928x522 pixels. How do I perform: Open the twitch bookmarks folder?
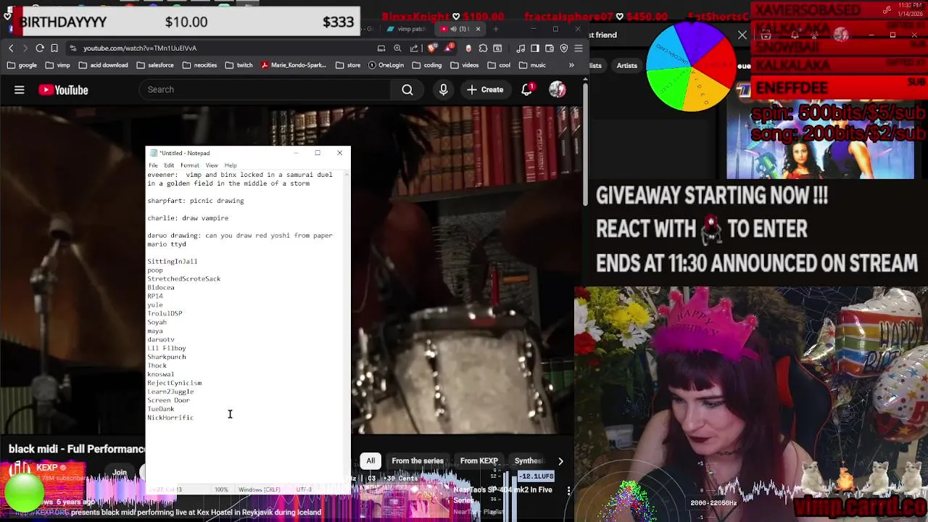tap(239, 65)
